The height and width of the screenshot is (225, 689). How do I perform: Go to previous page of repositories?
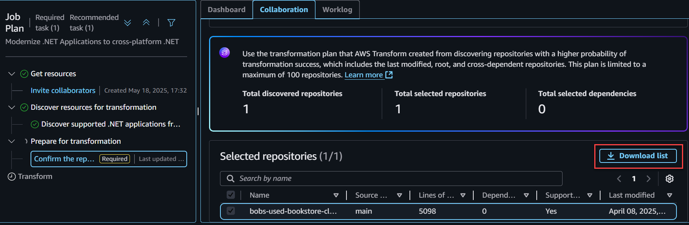[619, 179]
